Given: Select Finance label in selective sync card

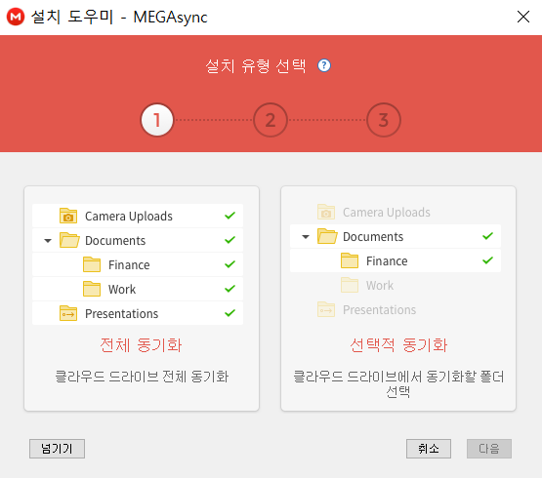Looking at the screenshot, I should [387, 261].
